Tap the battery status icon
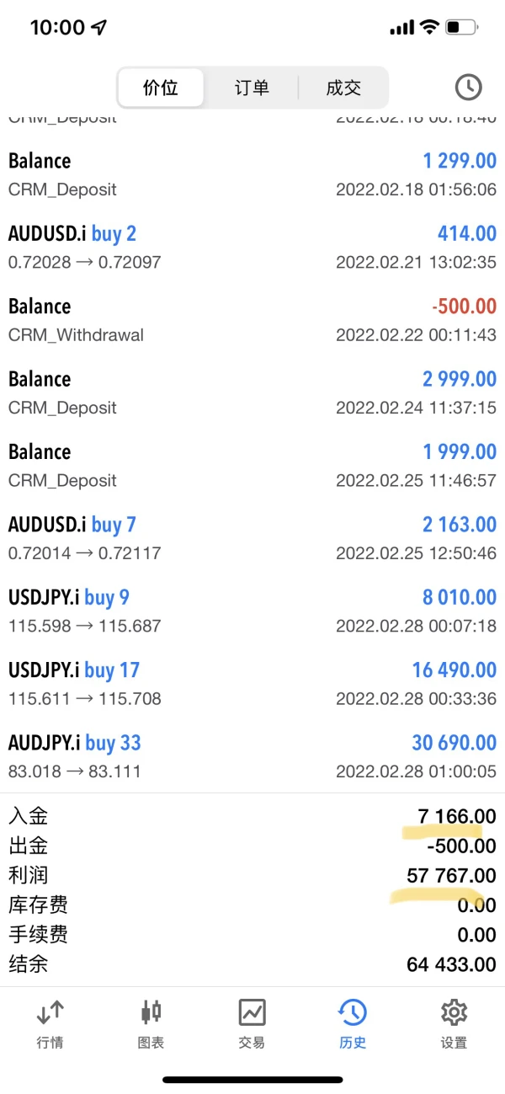Viewport: 505px width, 1094px height. [461, 28]
